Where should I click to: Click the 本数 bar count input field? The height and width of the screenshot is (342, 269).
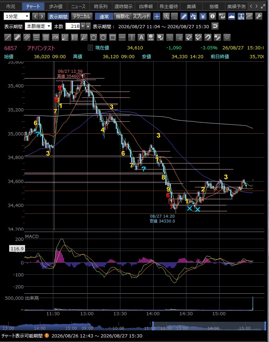point(73,26)
